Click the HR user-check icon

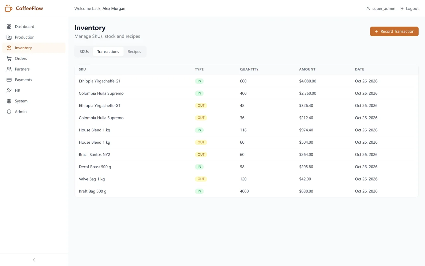[9, 90]
